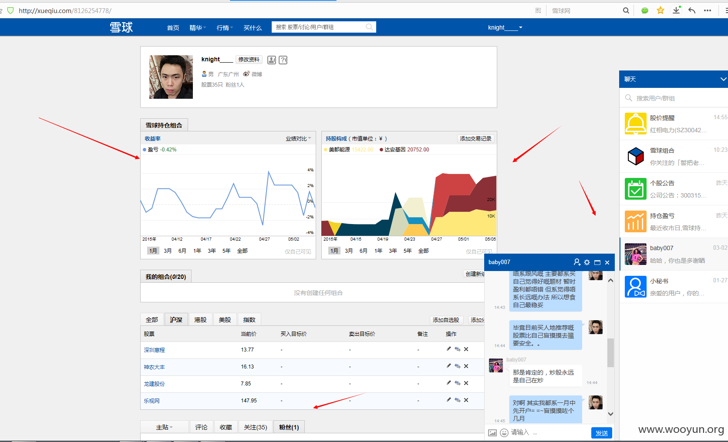This screenshot has height=442, width=728.
Task: Click the question mark help icon near the username
Action: coord(283,60)
